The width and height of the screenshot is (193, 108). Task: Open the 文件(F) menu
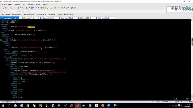pyautogui.click(x=4, y=4)
